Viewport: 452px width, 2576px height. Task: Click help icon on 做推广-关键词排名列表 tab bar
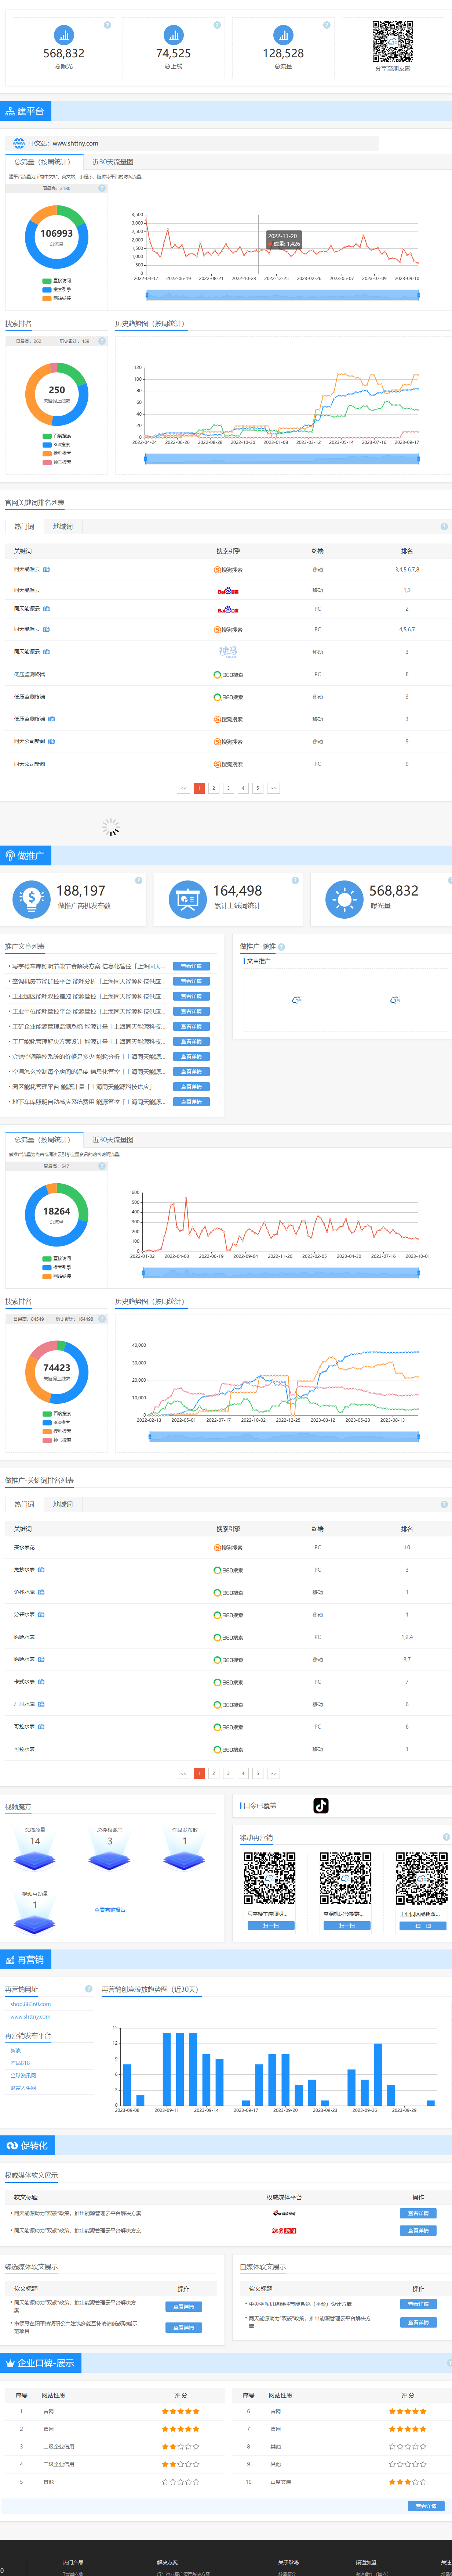tap(444, 1504)
